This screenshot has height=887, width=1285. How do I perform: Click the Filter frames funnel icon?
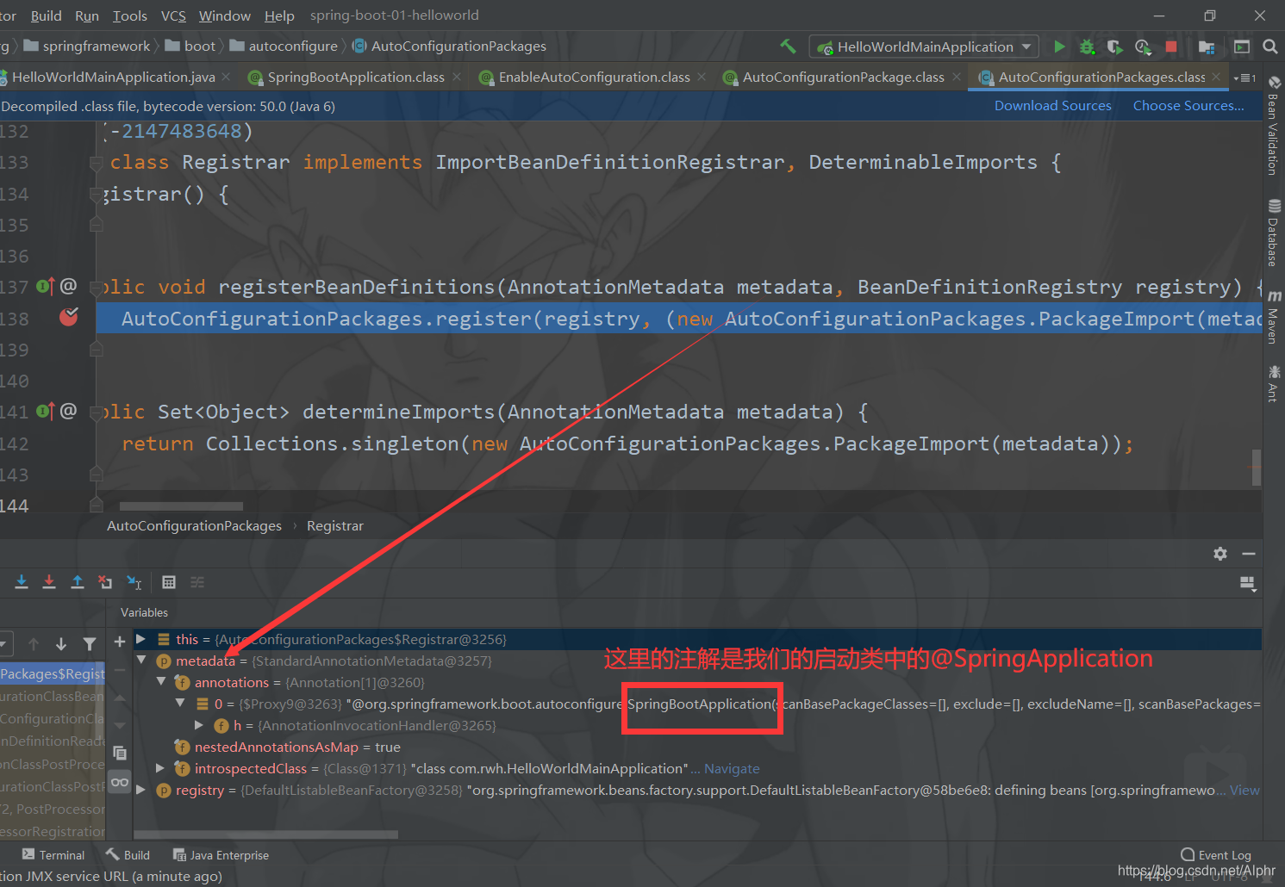click(x=90, y=643)
